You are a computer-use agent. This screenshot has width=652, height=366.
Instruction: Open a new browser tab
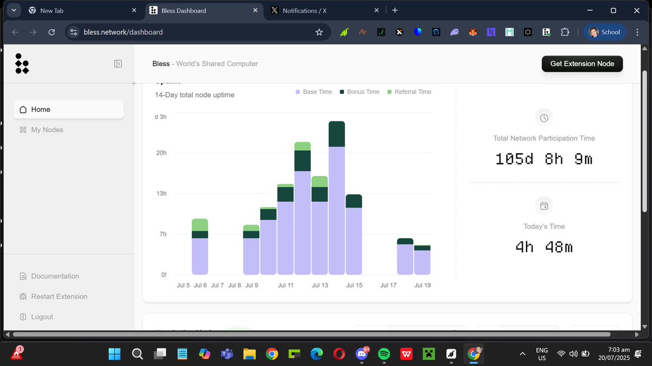pos(395,10)
